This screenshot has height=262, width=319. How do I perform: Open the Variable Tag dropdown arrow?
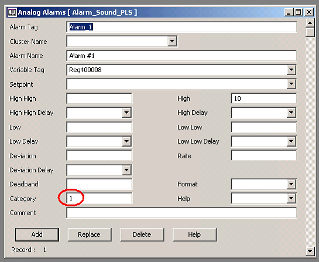pos(291,70)
